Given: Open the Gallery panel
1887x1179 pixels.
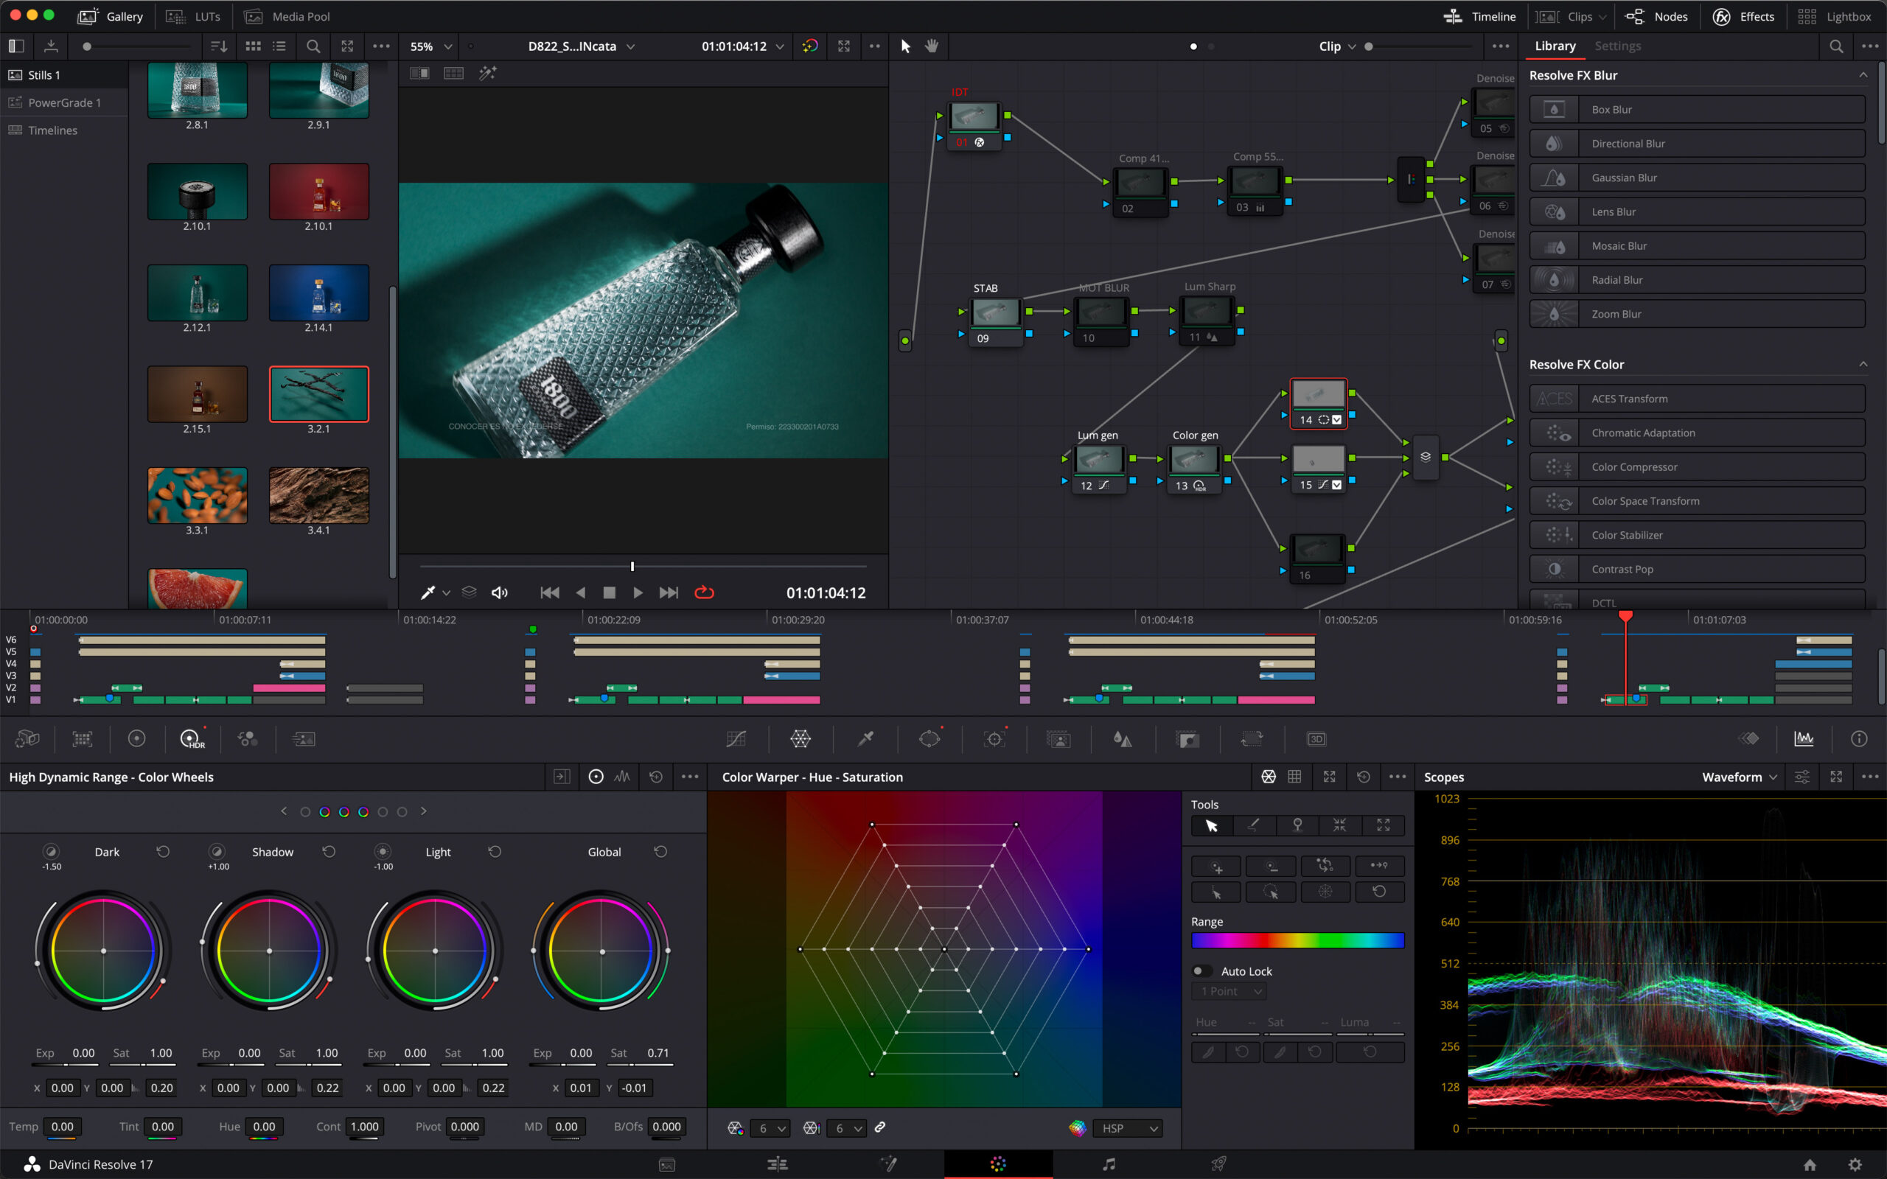Looking at the screenshot, I should tap(111, 16).
